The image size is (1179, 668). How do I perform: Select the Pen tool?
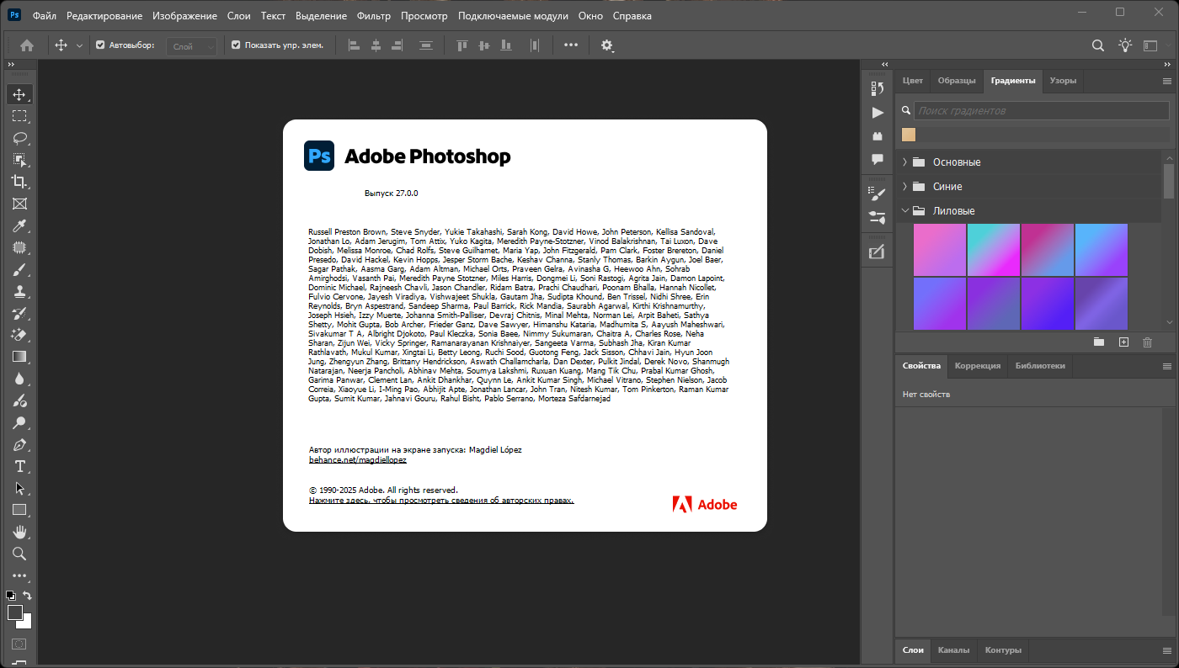point(19,444)
